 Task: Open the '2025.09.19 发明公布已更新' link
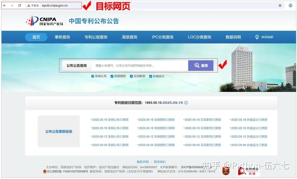point(110,120)
